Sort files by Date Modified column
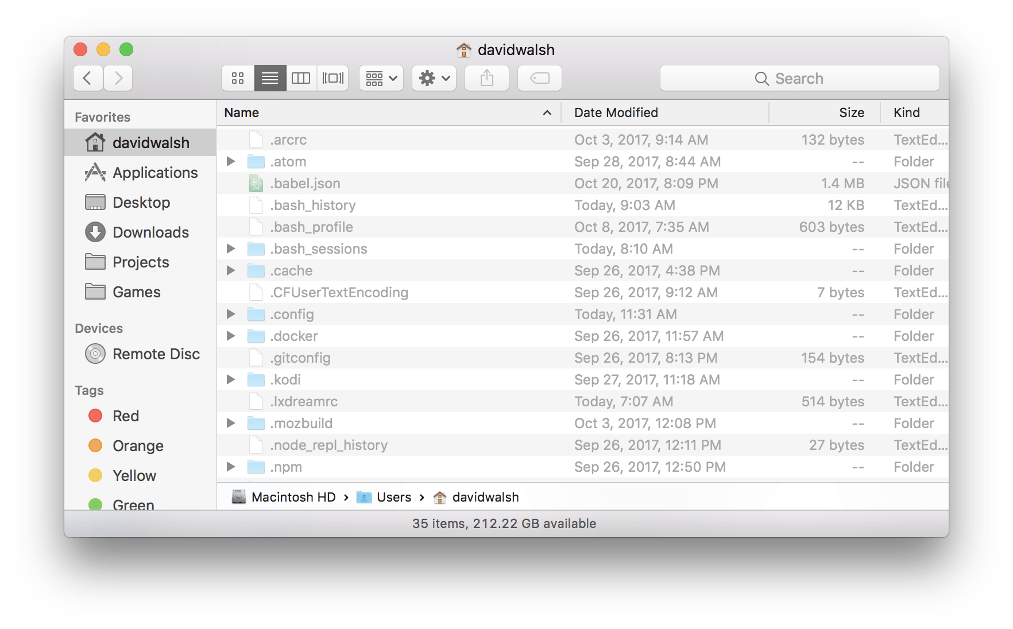This screenshot has height=629, width=1013. coord(616,112)
